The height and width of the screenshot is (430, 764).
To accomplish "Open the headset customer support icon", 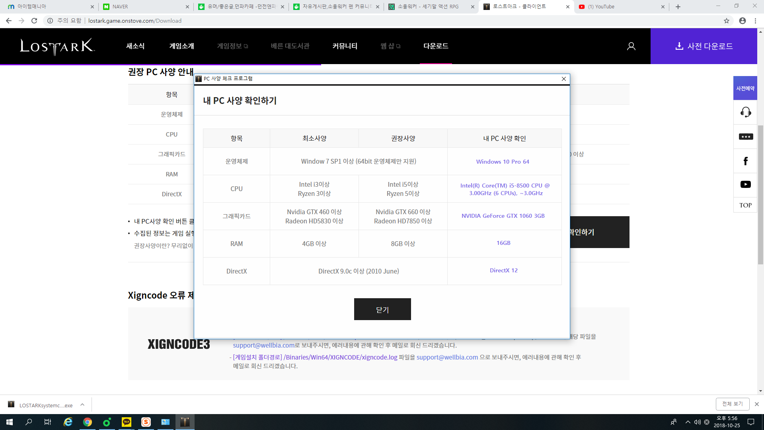I will tap(745, 112).
